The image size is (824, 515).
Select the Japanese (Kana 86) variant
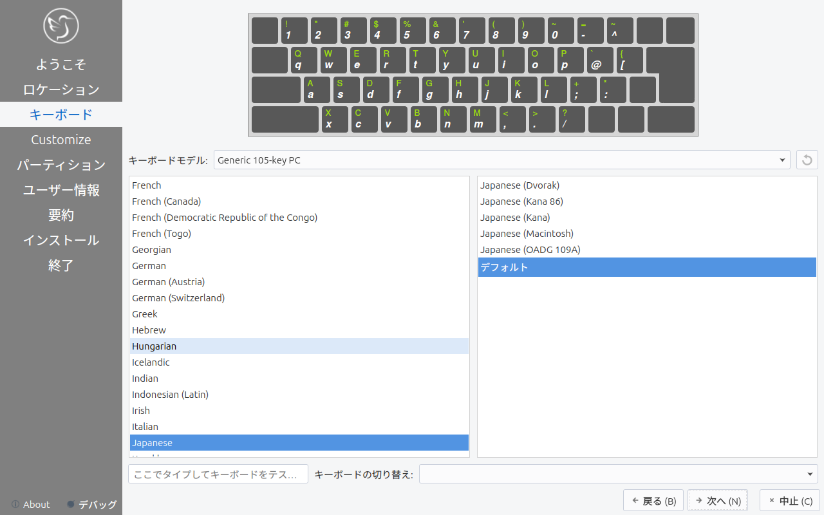tap(647, 201)
